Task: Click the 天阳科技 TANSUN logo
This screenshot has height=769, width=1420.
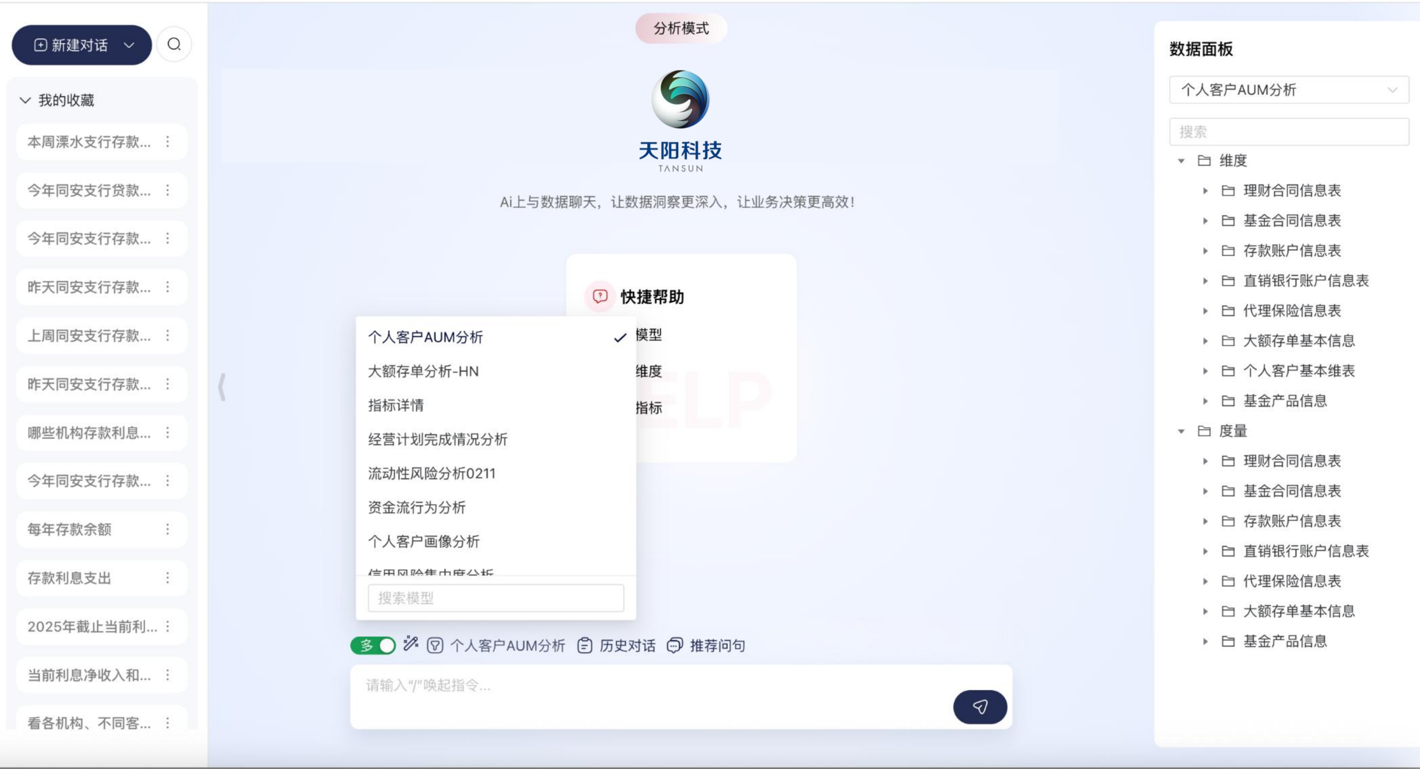Action: pos(680,121)
